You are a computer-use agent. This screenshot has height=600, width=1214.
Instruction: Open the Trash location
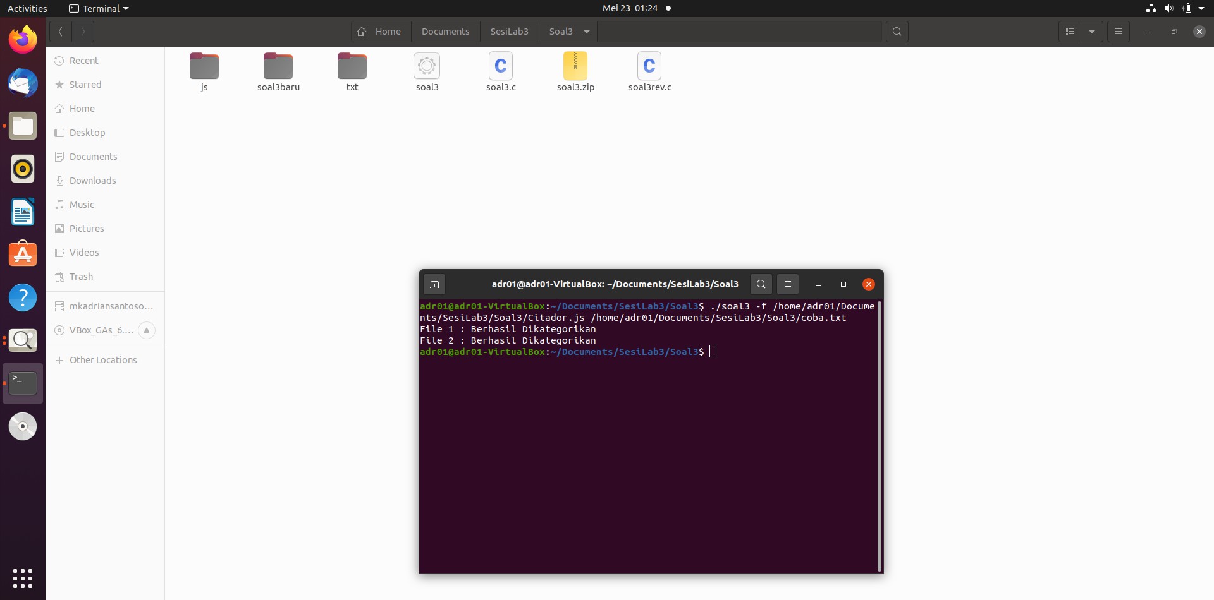[80, 276]
